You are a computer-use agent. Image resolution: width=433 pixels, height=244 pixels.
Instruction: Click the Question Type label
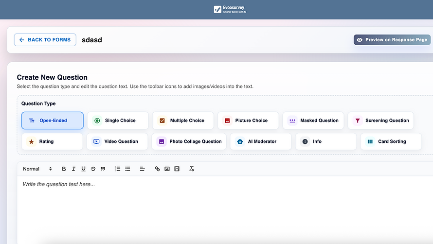click(x=38, y=104)
